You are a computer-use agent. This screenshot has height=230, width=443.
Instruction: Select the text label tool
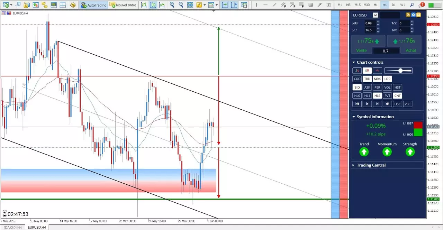(x=328, y=5)
